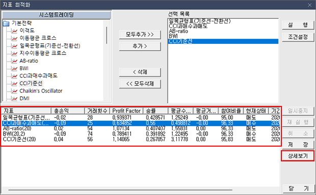This screenshot has height=195, width=316.
Task: Select 지수이동평균 크로스 tree item
Action: click(43, 53)
